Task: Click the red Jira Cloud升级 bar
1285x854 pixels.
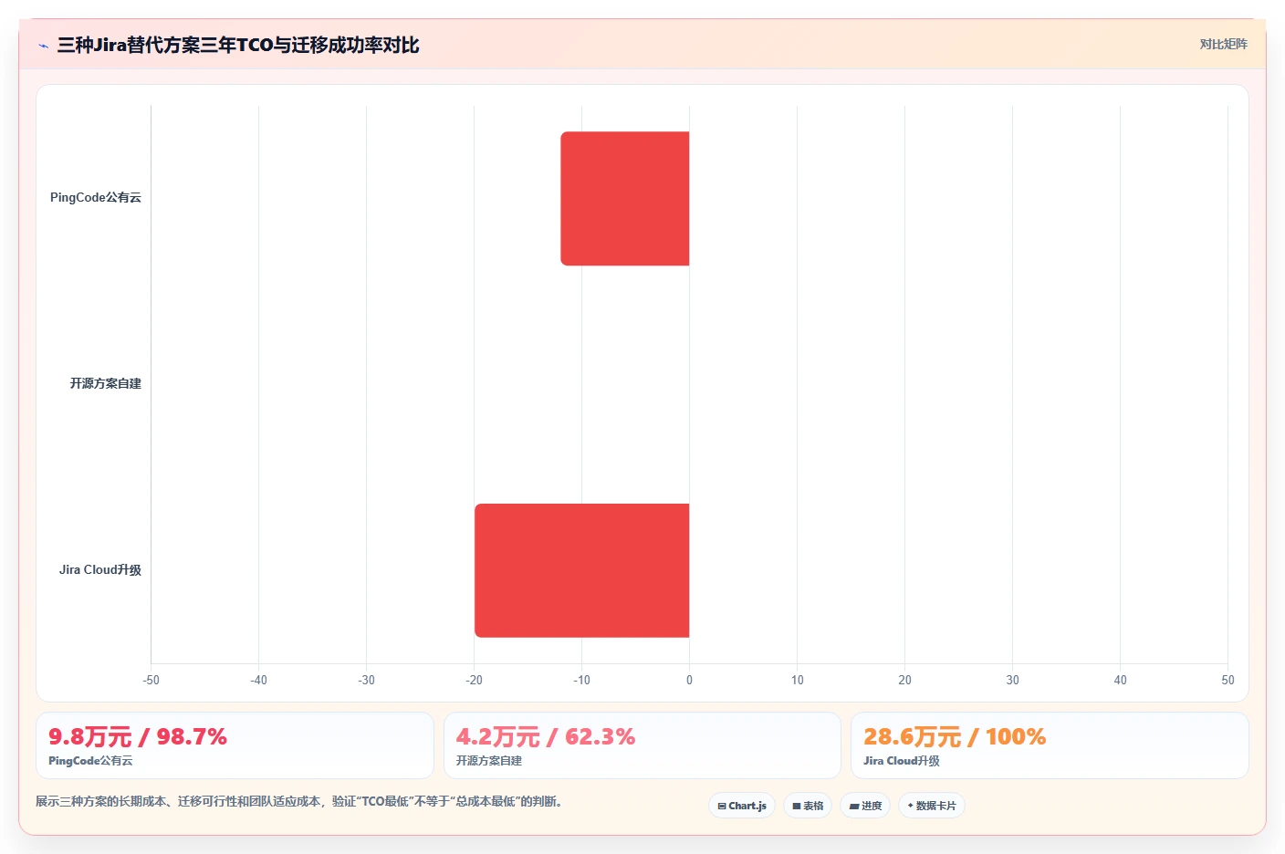Action: [x=582, y=570]
